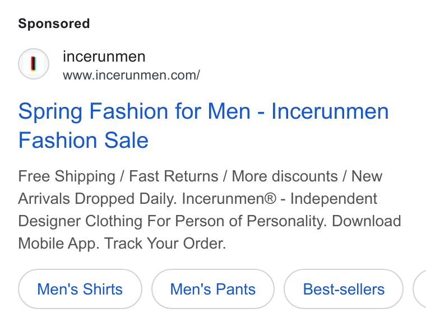Click the Incerunmen® trademark text in description
The height and width of the screenshot is (327, 426).
(x=229, y=199)
